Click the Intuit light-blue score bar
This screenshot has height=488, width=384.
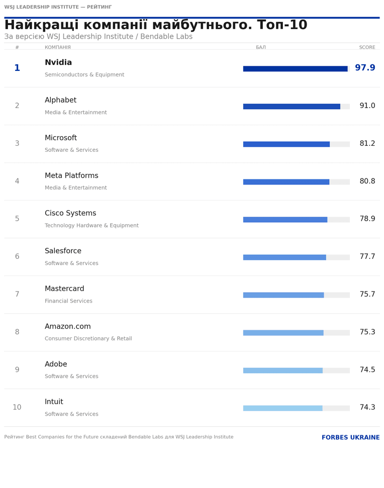(283, 408)
